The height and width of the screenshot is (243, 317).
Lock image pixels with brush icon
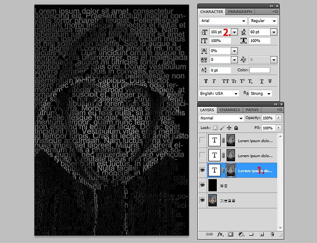(222, 128)
